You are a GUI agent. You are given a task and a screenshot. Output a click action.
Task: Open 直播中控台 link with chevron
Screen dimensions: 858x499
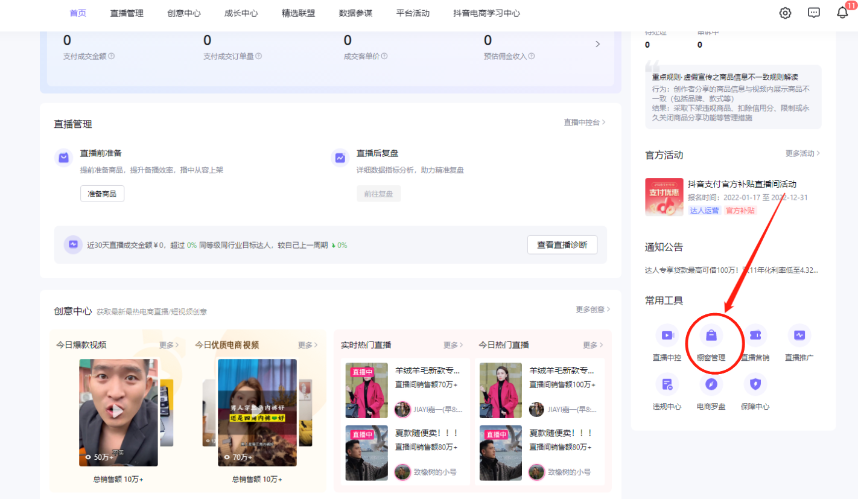[584, 122]
